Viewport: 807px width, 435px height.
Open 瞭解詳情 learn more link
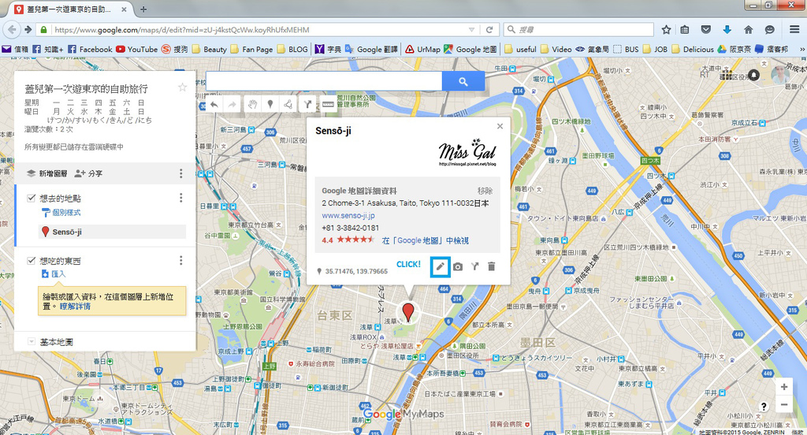click(x=75, y=307)
